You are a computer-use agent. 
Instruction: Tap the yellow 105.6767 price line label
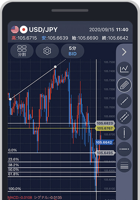coord(105,128)
